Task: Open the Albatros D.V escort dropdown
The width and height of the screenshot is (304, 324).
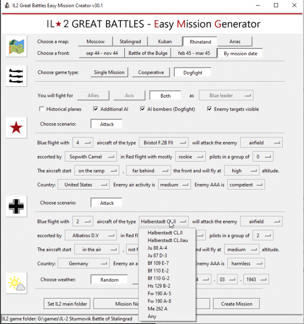Action: (x=91, y=235)
